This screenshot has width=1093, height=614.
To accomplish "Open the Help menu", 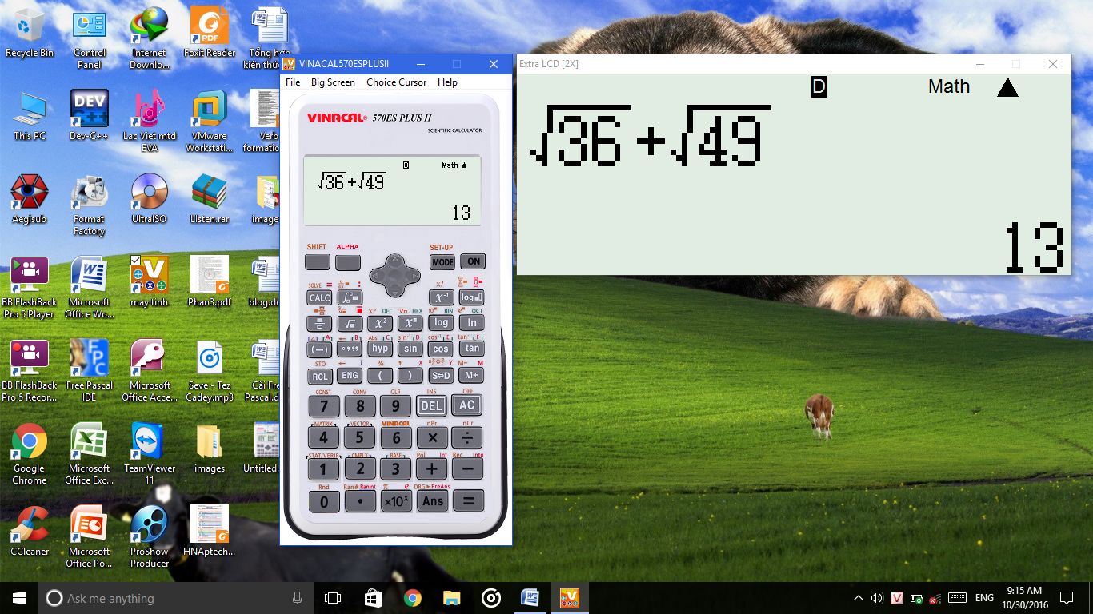I will click(x=447, y=82).
